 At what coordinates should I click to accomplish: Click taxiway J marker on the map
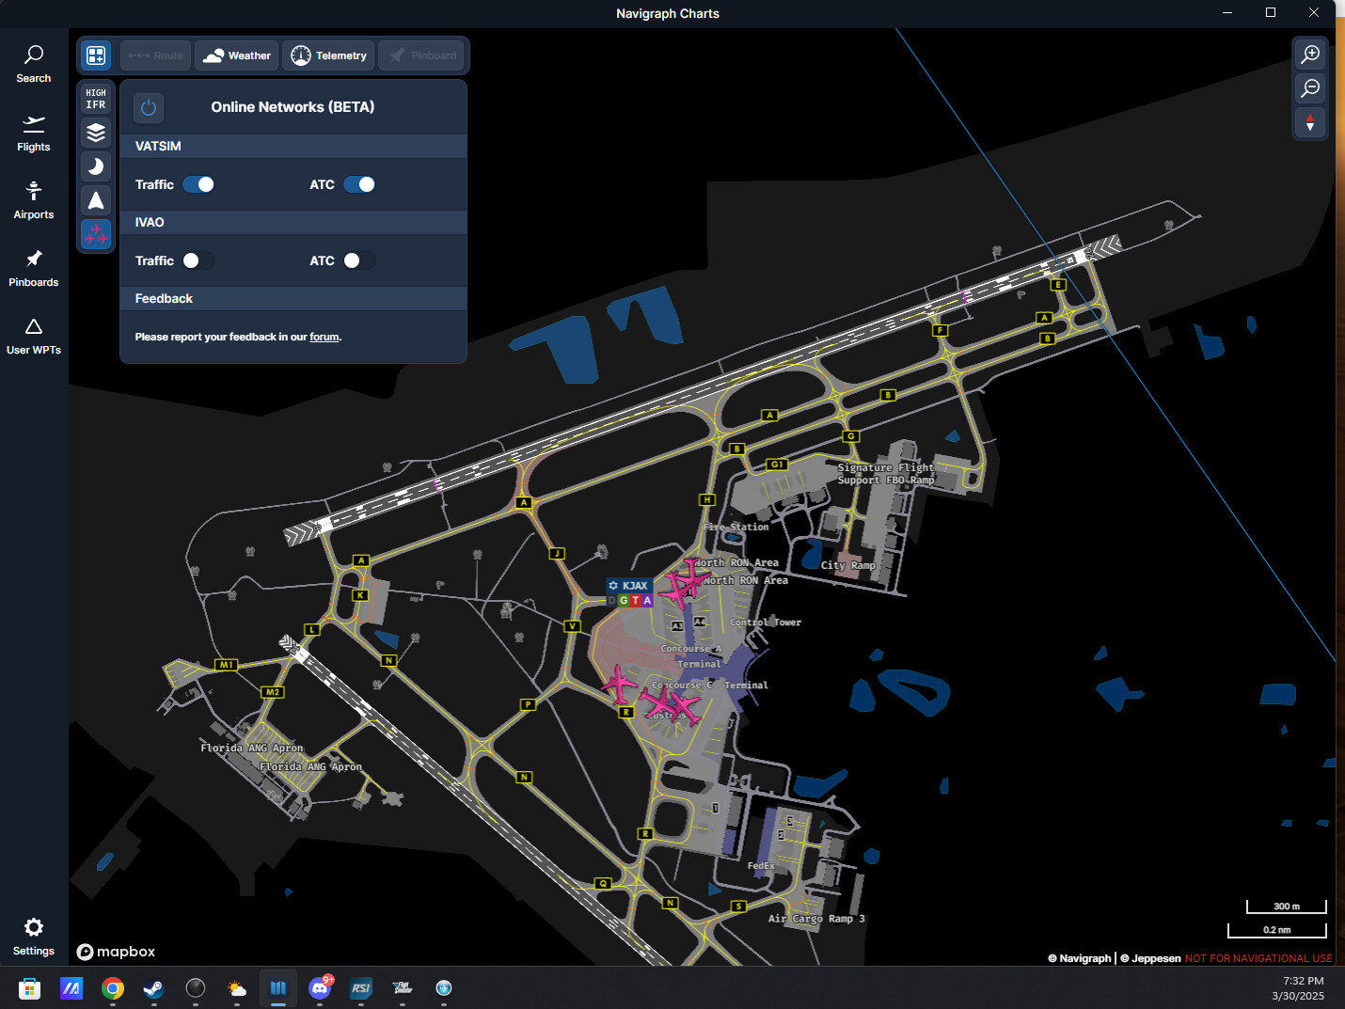click(x=557, y=554)
